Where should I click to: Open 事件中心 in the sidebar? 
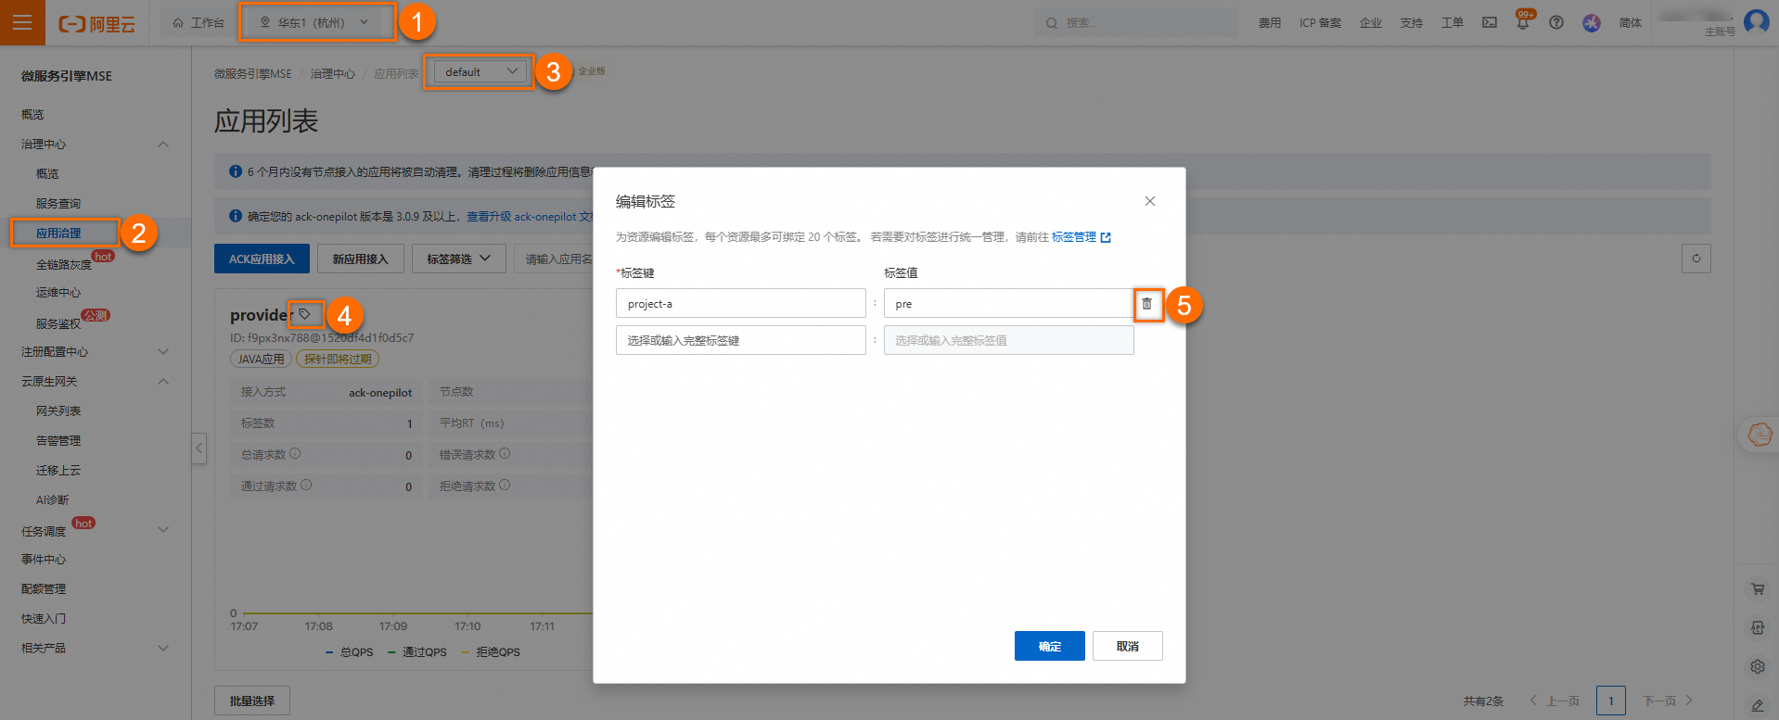point(44,559)
